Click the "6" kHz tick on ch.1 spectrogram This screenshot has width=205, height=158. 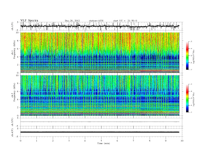18,49
